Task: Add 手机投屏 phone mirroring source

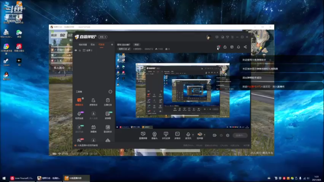Action: [166, 135]
